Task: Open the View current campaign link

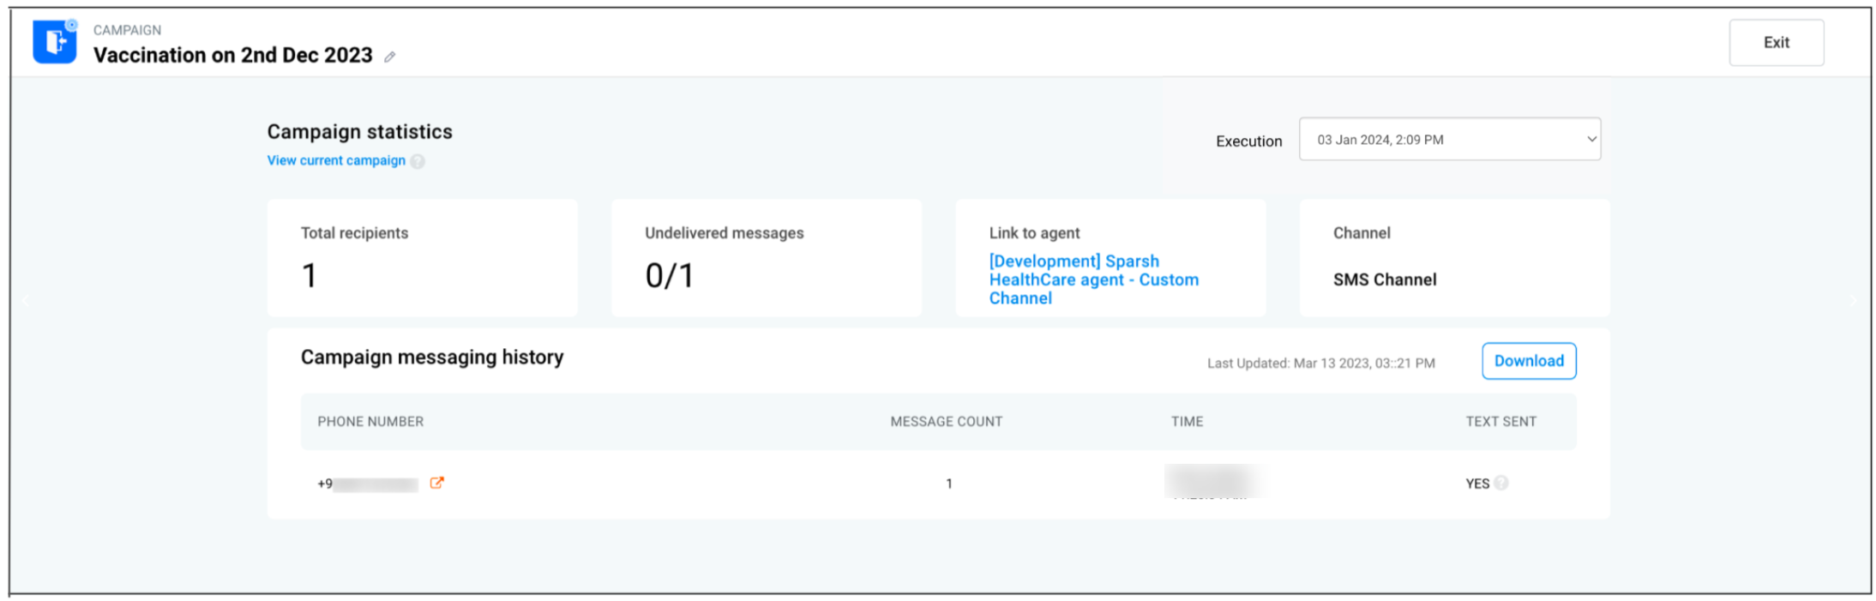Action: 336,160
